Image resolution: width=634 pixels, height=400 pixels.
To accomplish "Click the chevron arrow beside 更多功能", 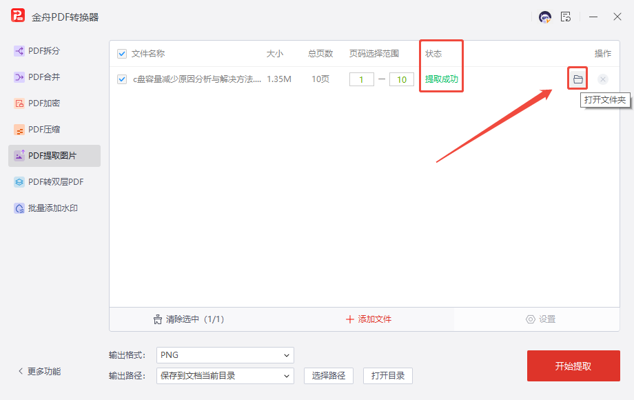I will (21, 371).
